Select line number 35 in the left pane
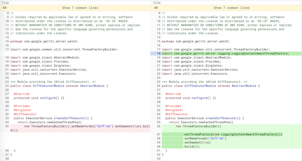Viewport: 302px width, 161px height. tap(7, 126)
